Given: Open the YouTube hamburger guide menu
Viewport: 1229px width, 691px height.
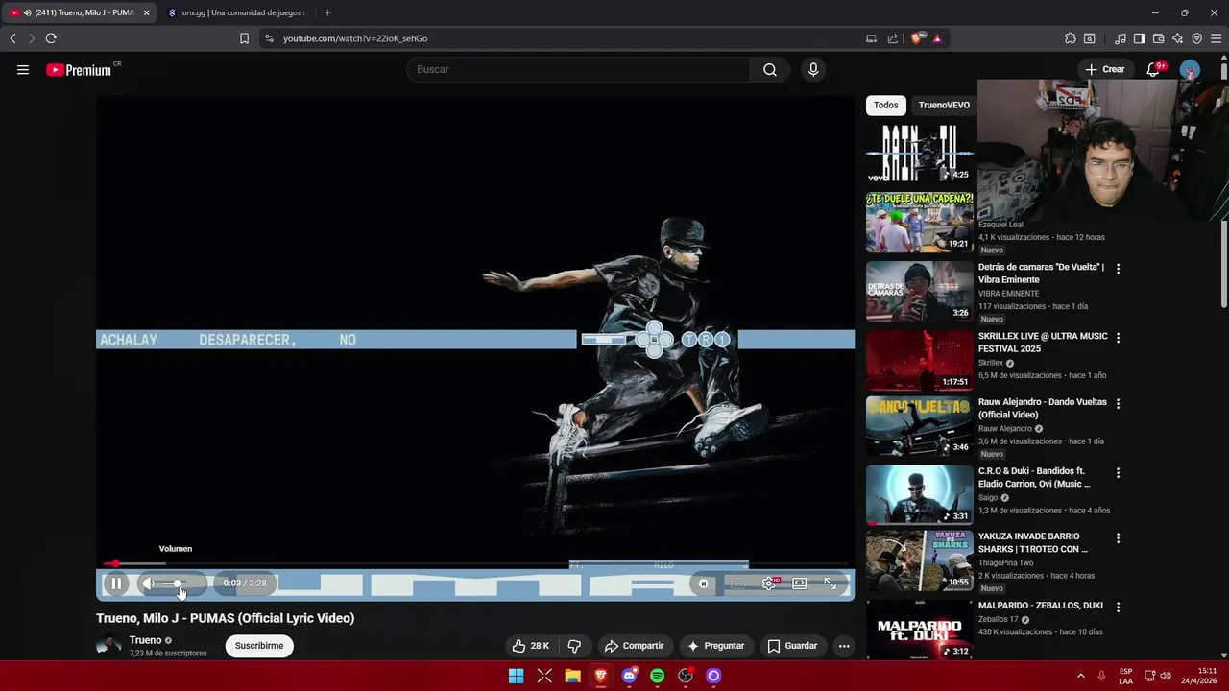Looking at the screenshot, I should pyautogui.click(x=23, y=69).
